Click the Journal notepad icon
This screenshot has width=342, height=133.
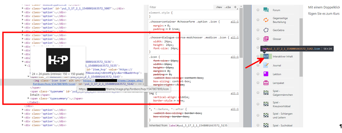266,65
